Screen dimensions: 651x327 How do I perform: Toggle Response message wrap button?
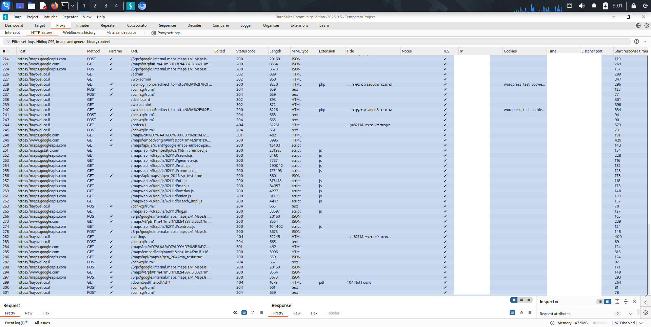[x=512, y=312]
